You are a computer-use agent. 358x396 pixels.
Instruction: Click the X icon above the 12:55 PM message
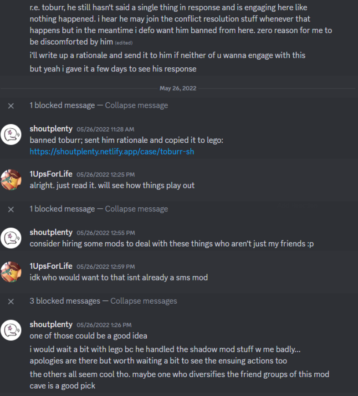(x=11, y=209)
